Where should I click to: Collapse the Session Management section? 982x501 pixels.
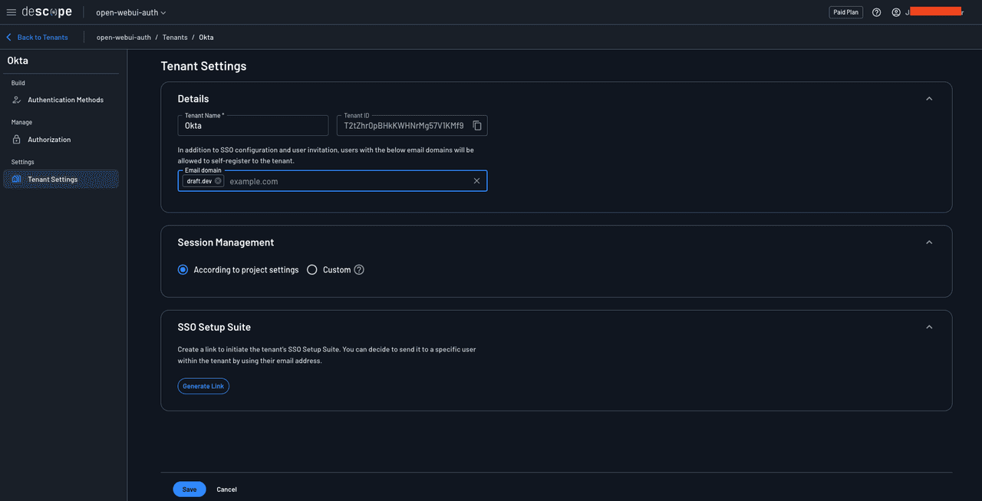pyautogui.click(x=929, y=242)
